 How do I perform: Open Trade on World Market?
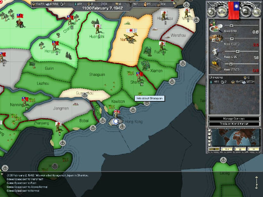click(x=234, y=124)
